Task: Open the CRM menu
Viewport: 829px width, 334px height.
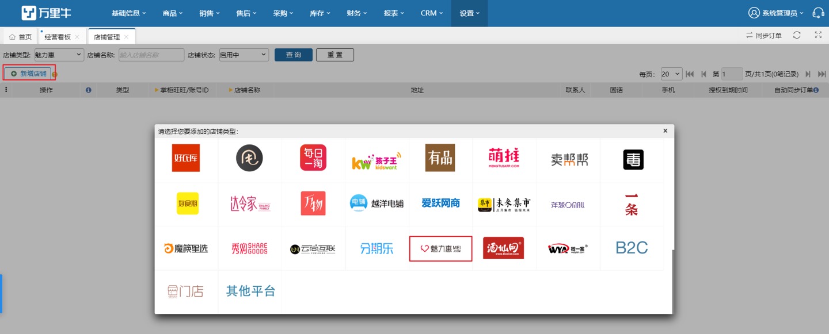Action: pyautogui.click(x=432, y=13)
